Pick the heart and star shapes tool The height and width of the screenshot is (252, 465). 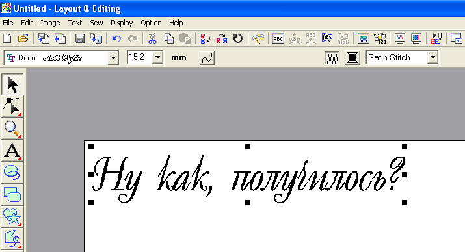coord(12,216)
